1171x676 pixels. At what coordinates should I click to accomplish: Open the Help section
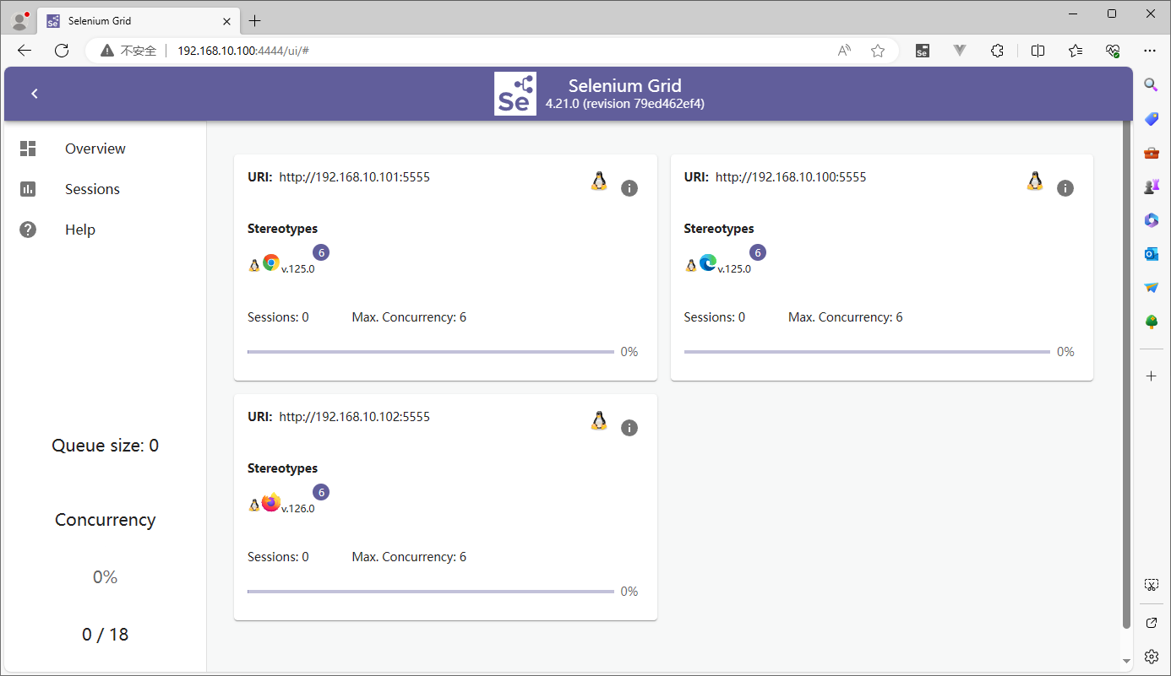pos(79,230)
